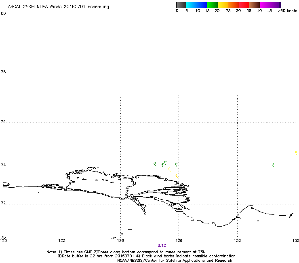Click the '78' latitude axis label
The width and height of the screenshot is (299, 263).
pyautogui.click(x=3, y=72)
